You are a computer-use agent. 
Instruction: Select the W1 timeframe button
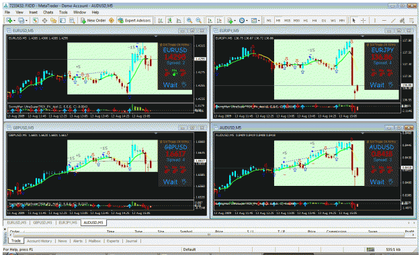(333, 21)
